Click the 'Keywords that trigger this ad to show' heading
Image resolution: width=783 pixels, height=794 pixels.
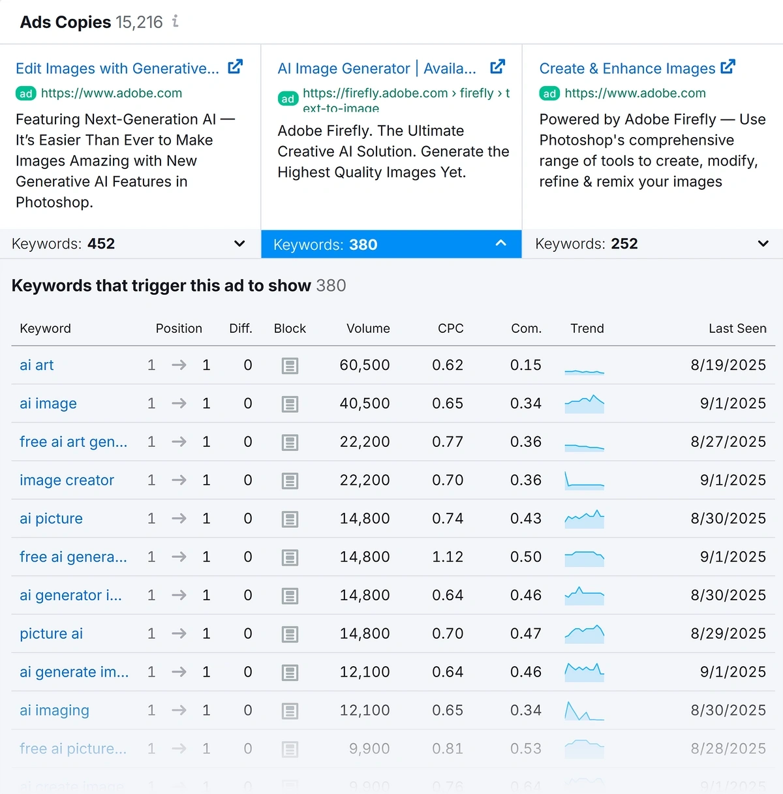point(161,286)
